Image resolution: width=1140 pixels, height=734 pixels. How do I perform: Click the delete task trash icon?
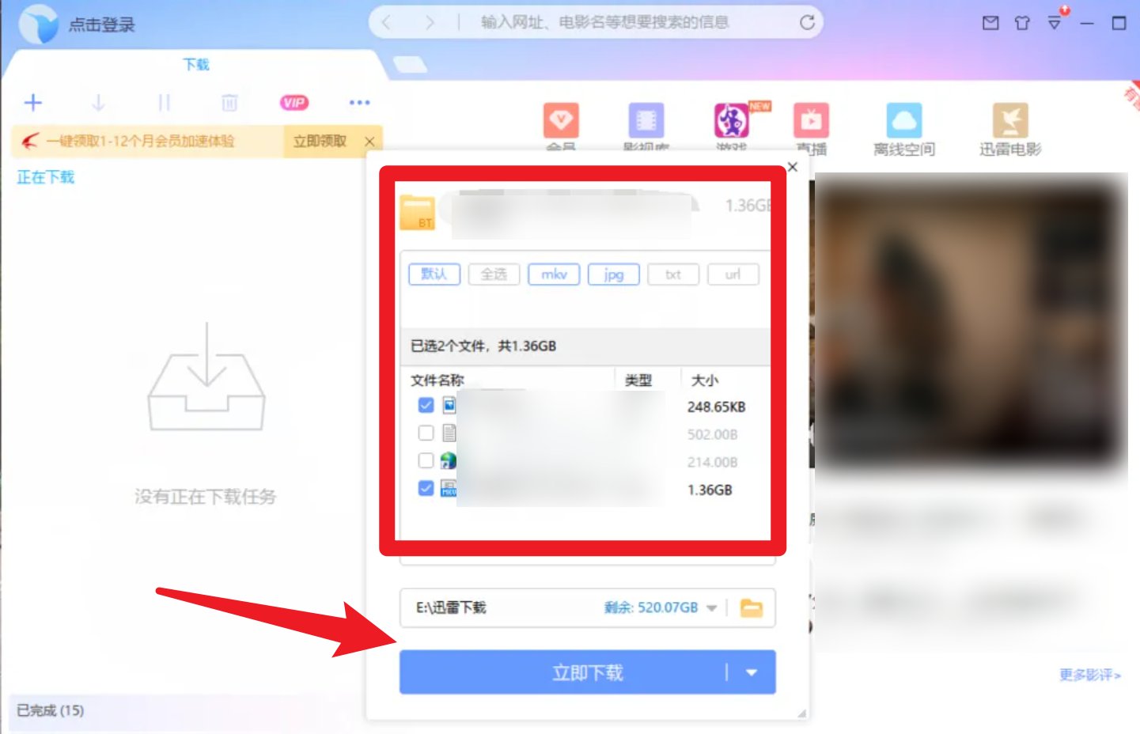pos(229,102)
